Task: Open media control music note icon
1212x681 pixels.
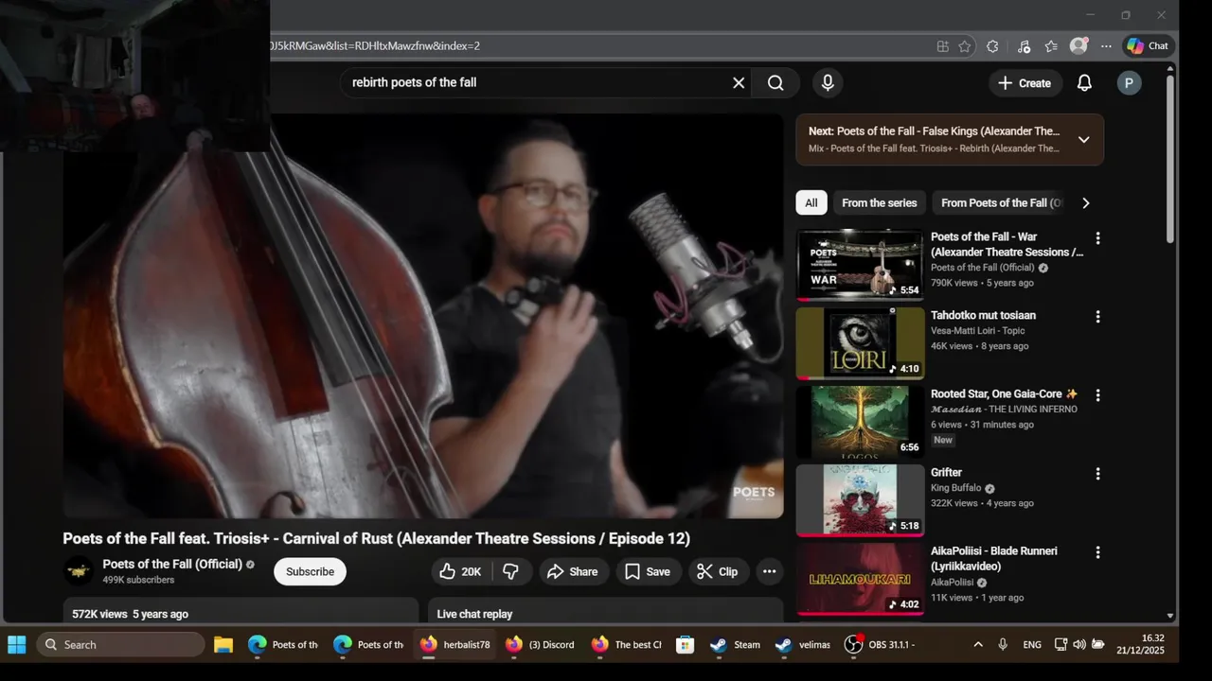Action: pos(1024,45)
